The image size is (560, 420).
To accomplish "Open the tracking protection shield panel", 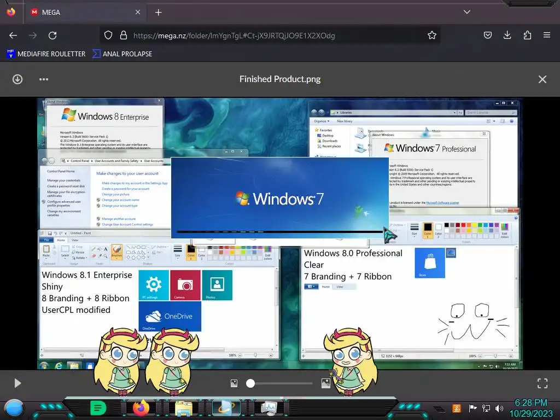I will 108,35.
